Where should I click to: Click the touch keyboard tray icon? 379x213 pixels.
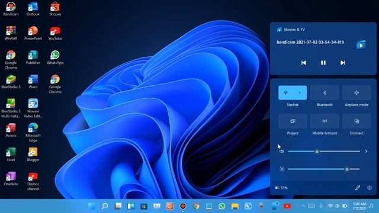click(311, 206)
